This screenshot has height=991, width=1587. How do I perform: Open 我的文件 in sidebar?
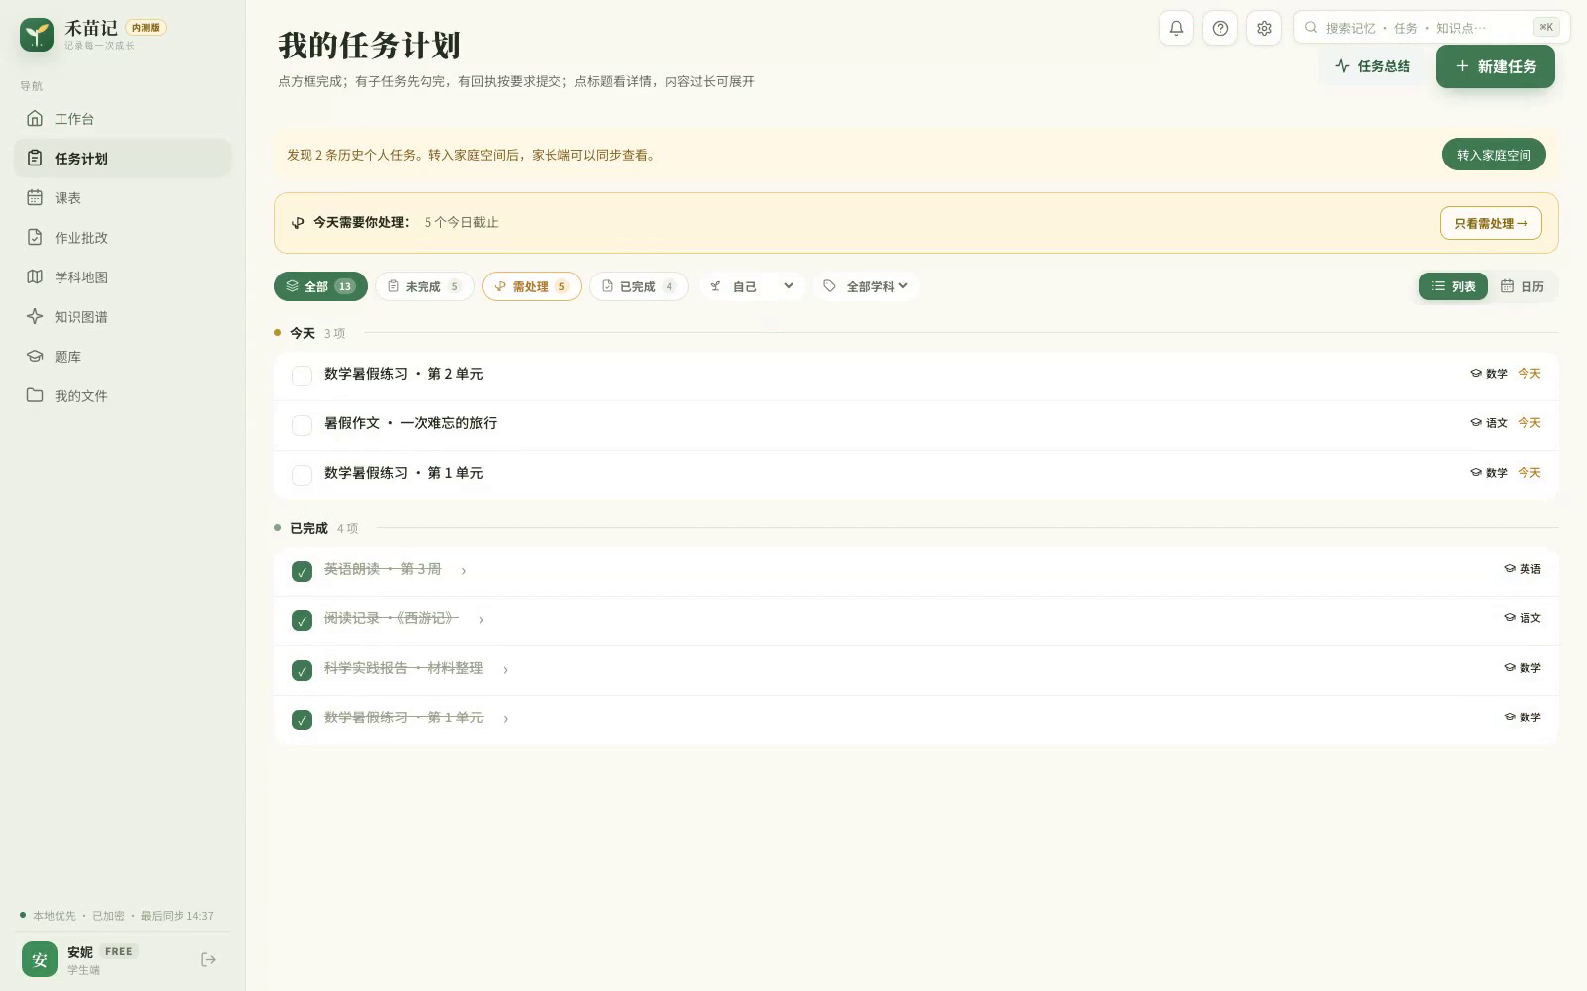(122, 396)
